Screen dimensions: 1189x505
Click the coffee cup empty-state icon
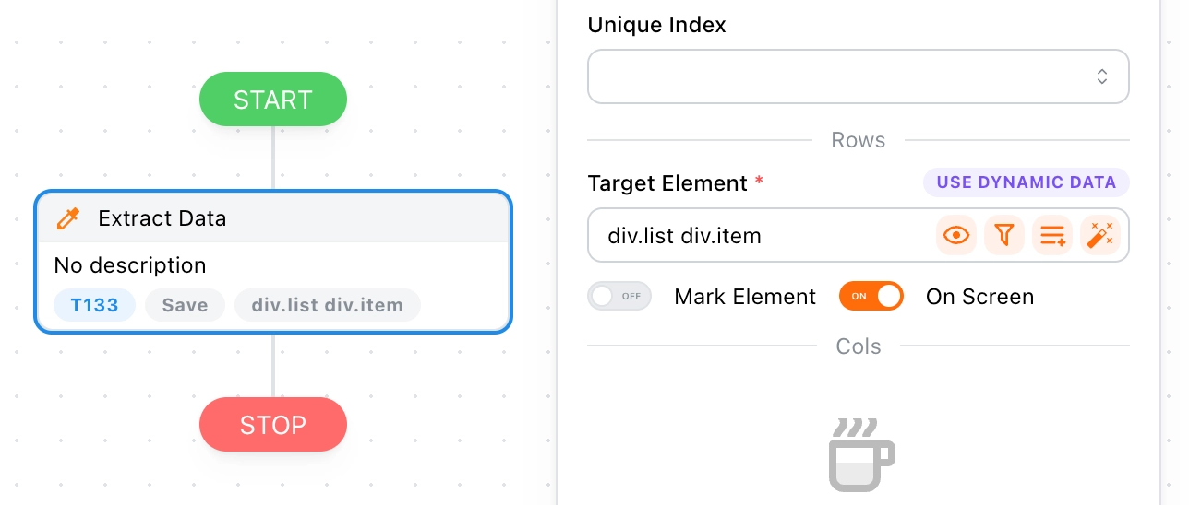coord(861,453)
